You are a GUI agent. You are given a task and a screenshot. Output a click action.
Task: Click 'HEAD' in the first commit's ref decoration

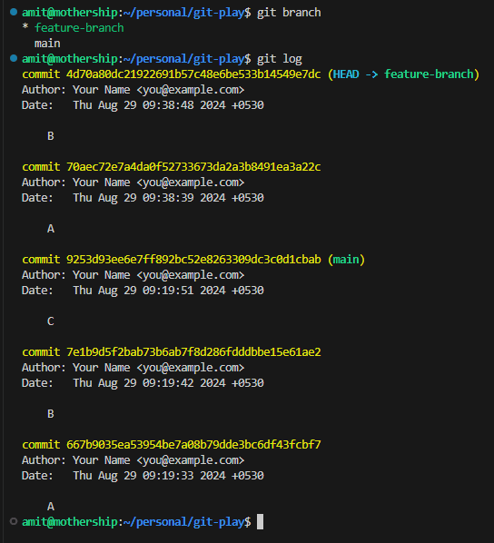click(346, 74)
